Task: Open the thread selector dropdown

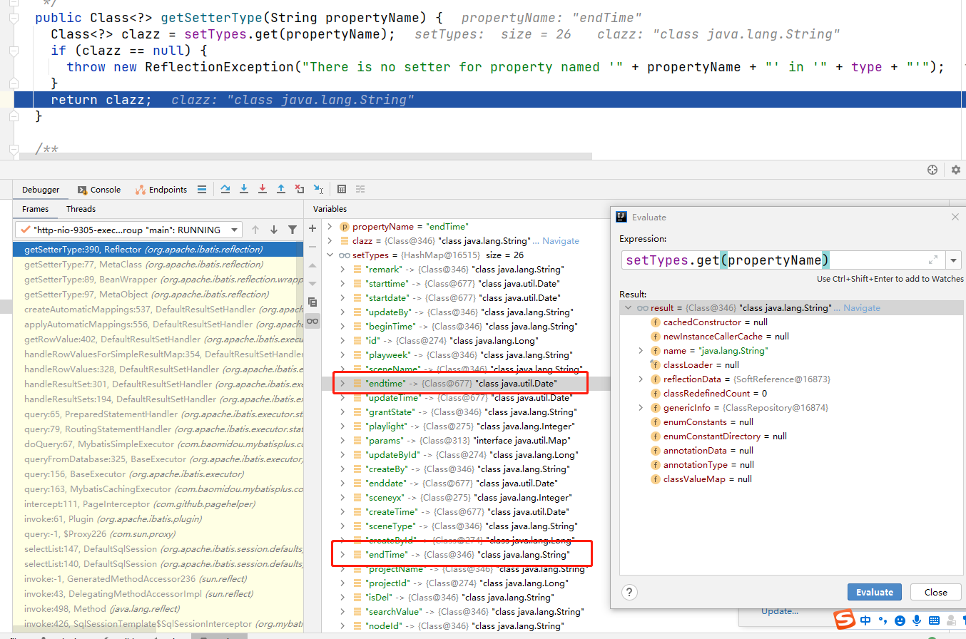Action: (x=233, y=230)
